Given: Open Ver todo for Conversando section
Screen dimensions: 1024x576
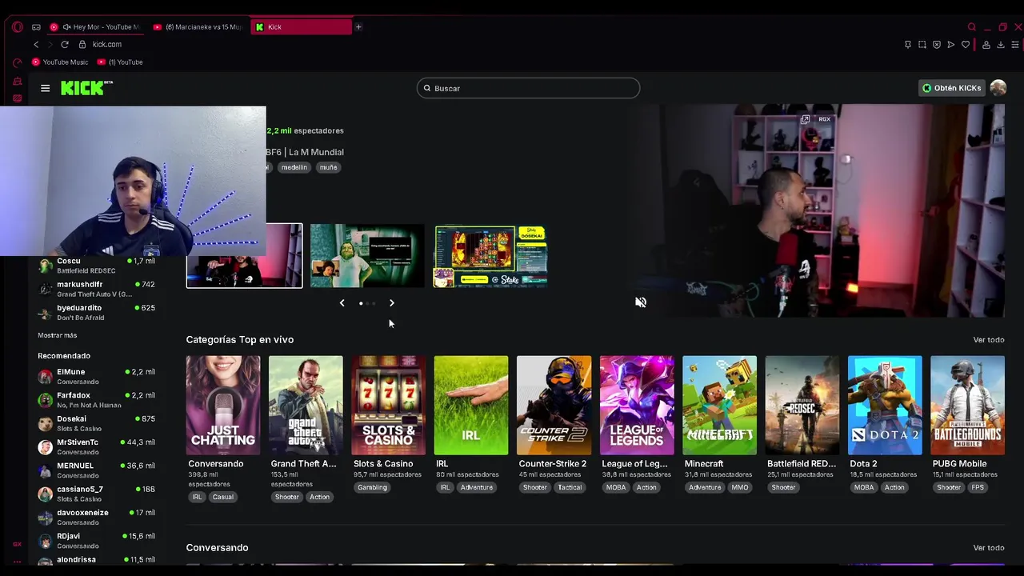Looking at the screenshot, I should (x=989, y=548).
